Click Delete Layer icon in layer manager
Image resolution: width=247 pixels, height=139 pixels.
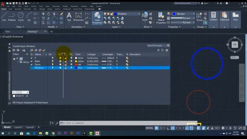(40, 50)
